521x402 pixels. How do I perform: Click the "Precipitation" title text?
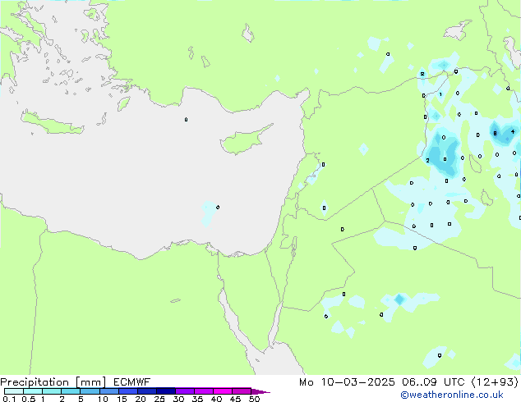click(35, 382)
